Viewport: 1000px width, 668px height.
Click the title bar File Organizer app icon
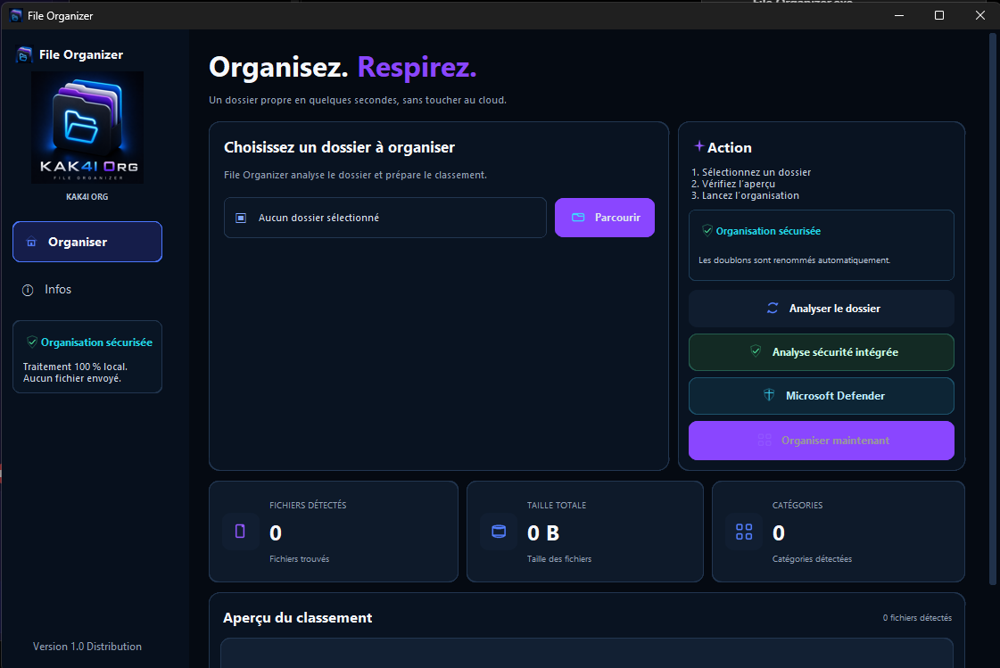point(16,15)
